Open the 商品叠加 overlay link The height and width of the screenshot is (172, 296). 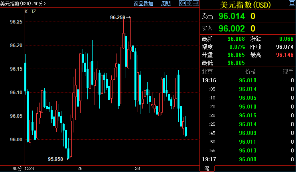pos(144,4)
